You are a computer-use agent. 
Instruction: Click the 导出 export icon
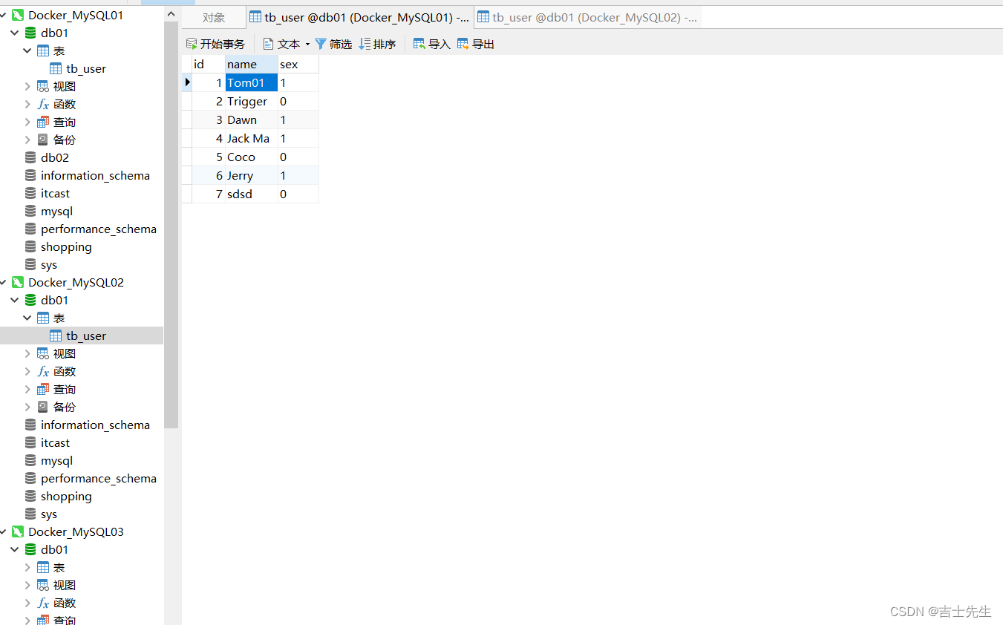pos(463,44)
